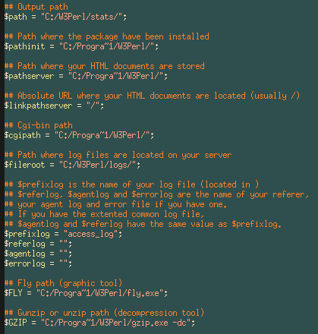The width and height of the screenshot is (318, 334).
Task: Click the "## Fly path (graphic tool)" comment
Action: pos(64,283)
